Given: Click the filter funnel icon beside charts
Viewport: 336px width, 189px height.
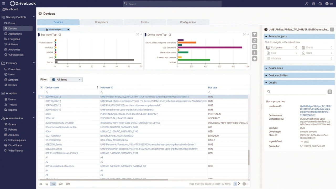Looking at the screenshot, I should [x=255, y=35].
